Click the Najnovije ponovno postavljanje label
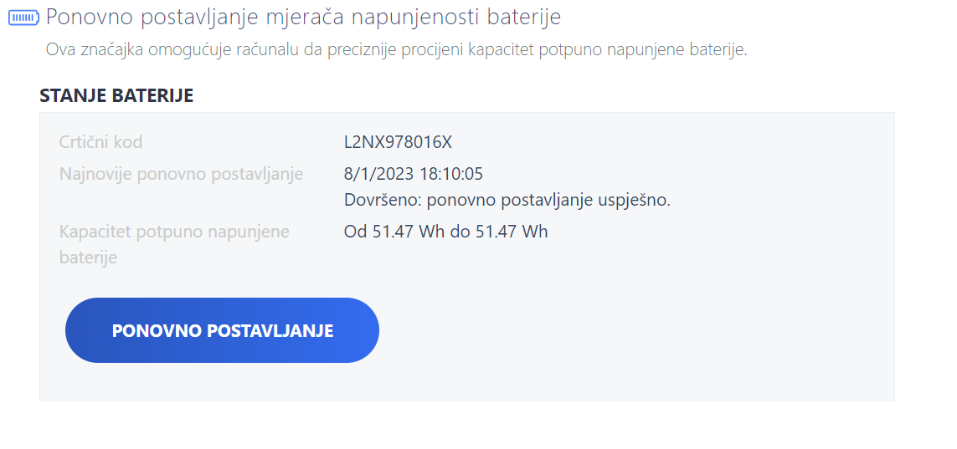This screenshot has width=957, height=449. click(x=181, y=174)
